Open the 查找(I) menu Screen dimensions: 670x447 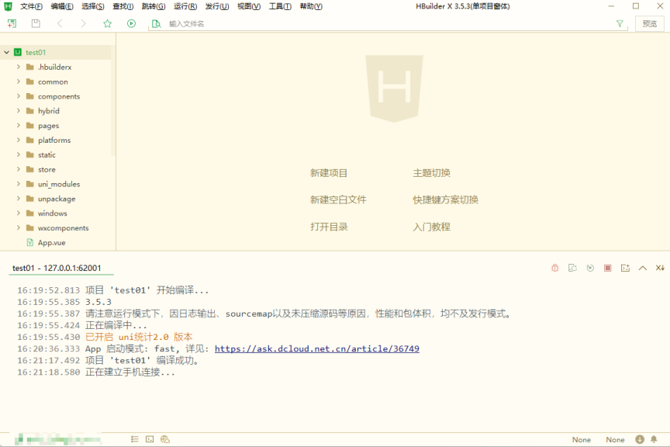(x=123, y=6)
